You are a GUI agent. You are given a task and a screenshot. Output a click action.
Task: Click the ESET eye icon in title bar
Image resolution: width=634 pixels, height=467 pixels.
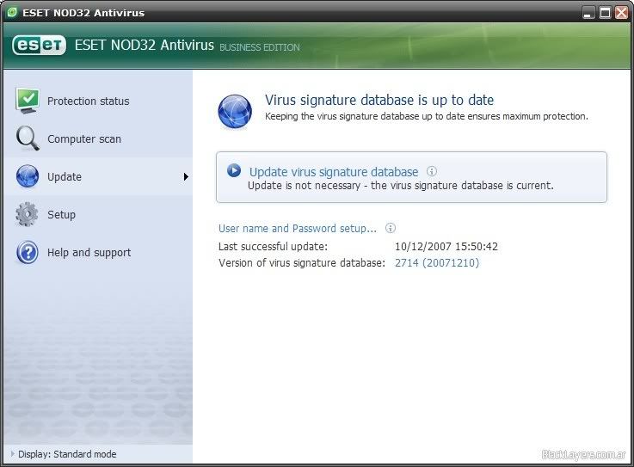tap(12, 12)
